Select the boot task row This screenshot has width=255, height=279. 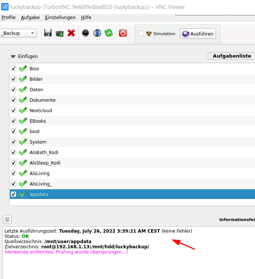(x=132, y=132)
